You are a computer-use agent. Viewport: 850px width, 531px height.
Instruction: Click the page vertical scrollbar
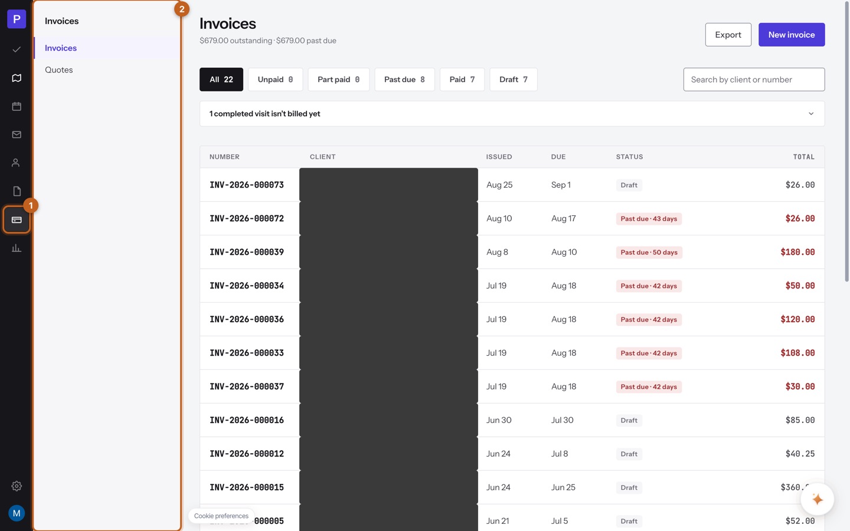point(846,142)
